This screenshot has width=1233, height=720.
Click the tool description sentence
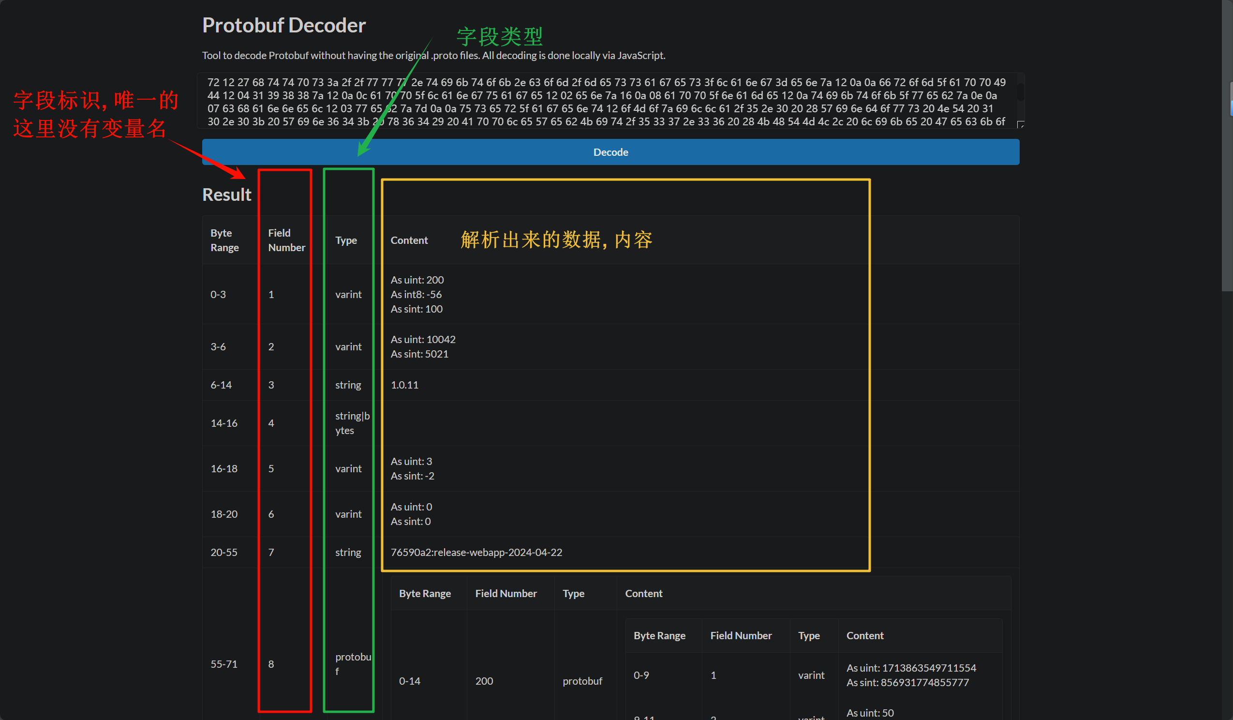point(433,55)
